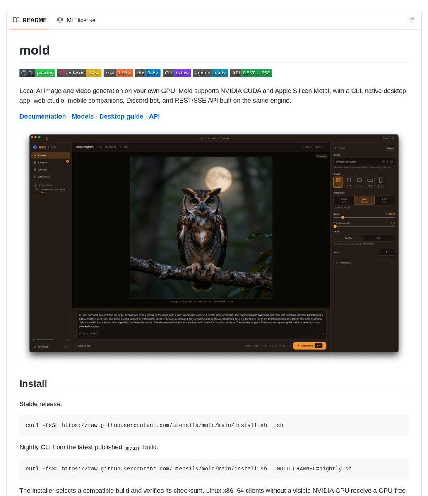This screenshot has height=496, width=428.
Task: Set seed to Fixed in Mold Studio
Action: tap(379, 238)
